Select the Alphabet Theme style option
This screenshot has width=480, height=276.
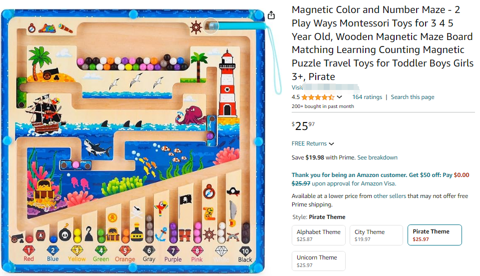click(x=318, y=235)
